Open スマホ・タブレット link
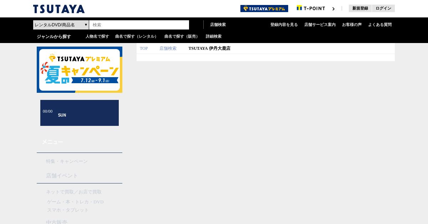The height and width of the screenshot is (224, 428). click(68, 210)
